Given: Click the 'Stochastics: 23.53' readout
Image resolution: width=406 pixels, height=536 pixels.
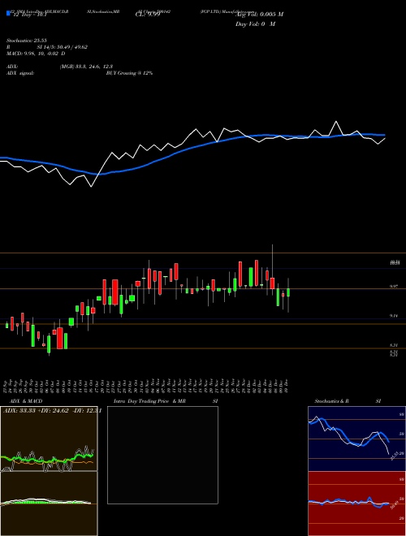Looking at the screenshot, I should 26,41.
